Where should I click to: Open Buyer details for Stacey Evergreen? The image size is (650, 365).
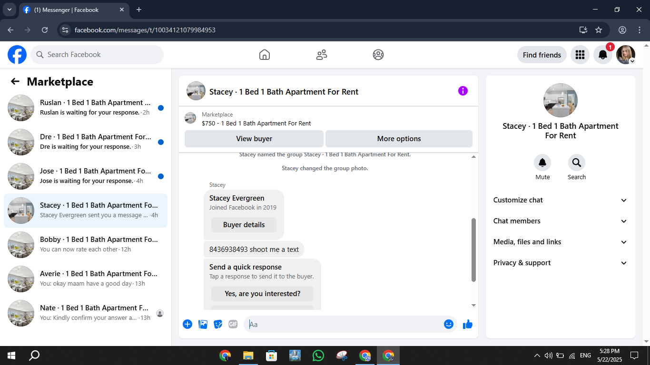tap(244, 225)
